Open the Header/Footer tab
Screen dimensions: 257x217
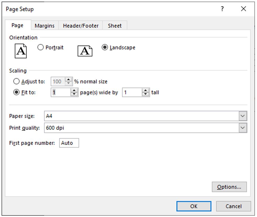point(81,26)
